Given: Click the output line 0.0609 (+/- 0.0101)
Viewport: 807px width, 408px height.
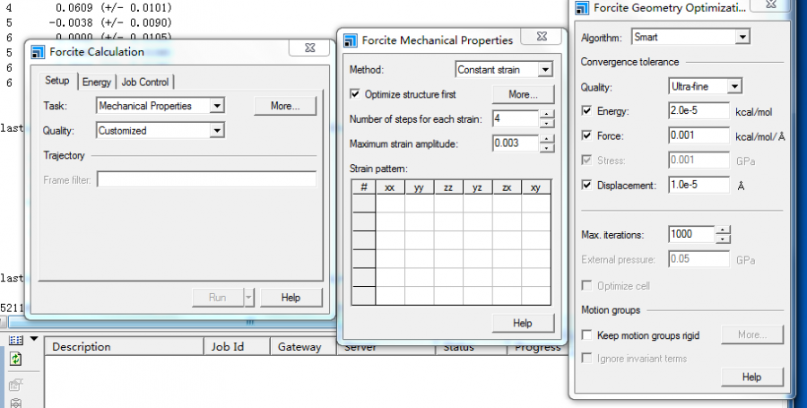Looking at the screenshot, I should click(114, 8).
